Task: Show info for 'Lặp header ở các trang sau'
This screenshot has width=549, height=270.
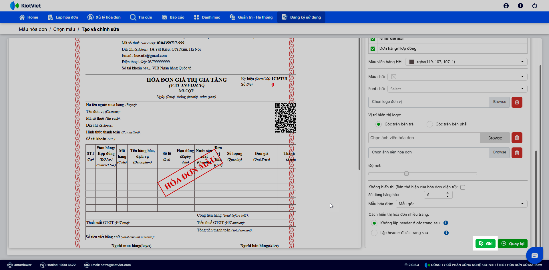Action: coord(446,233)
